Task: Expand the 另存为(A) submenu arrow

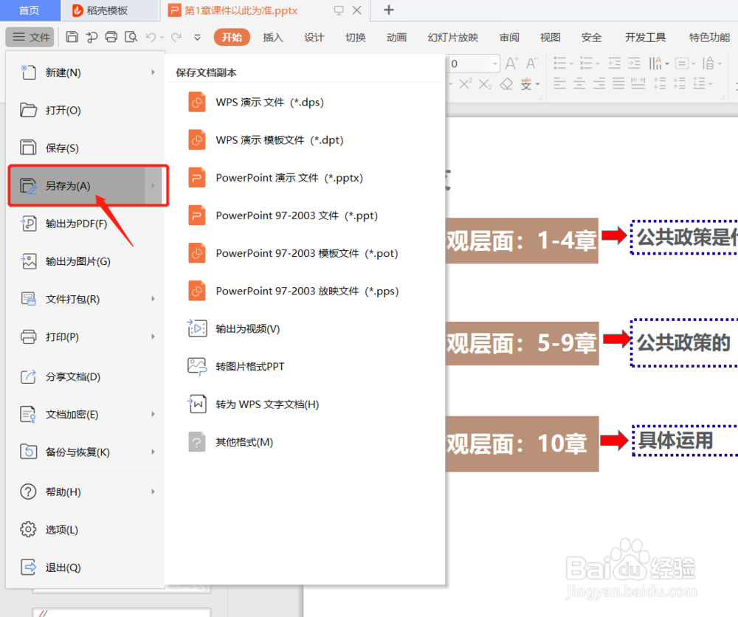Action: (153, 185)
